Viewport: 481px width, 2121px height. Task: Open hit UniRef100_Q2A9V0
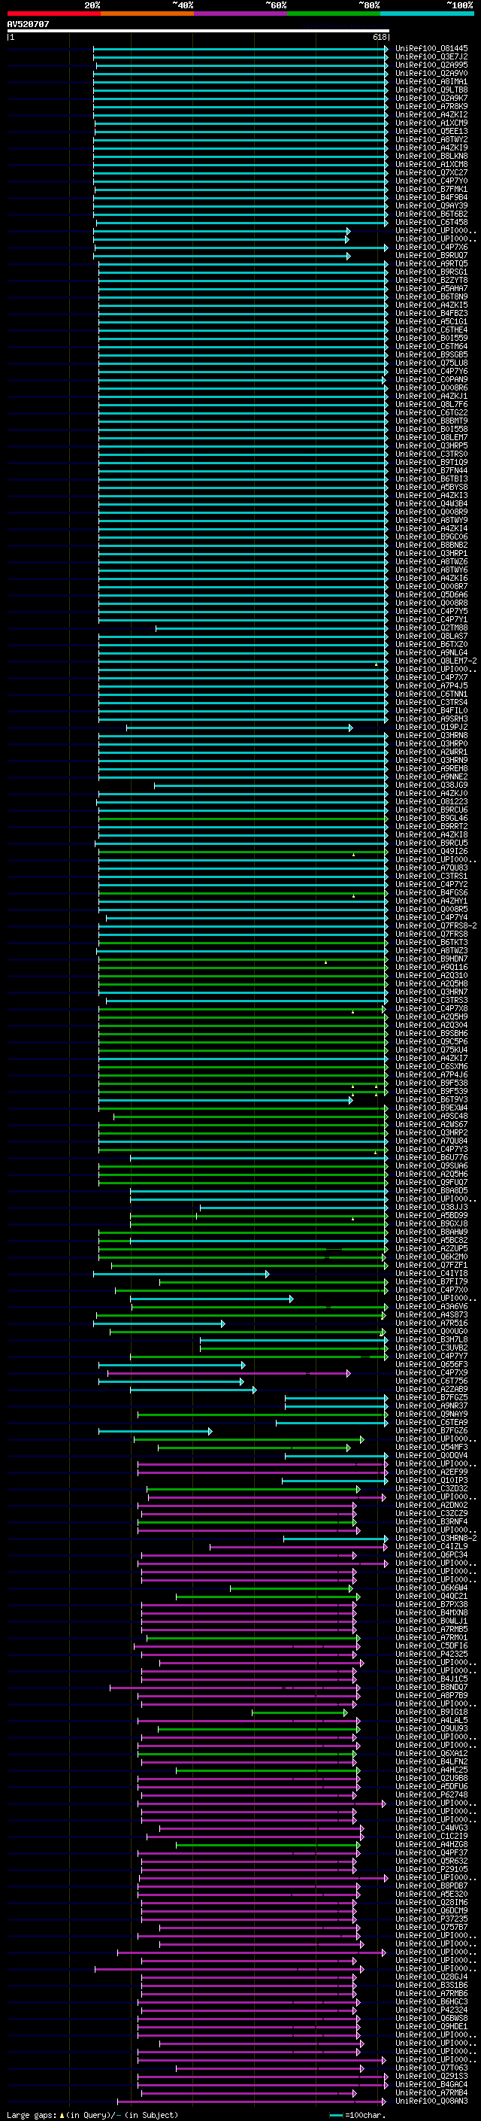(x=431, y=73)
